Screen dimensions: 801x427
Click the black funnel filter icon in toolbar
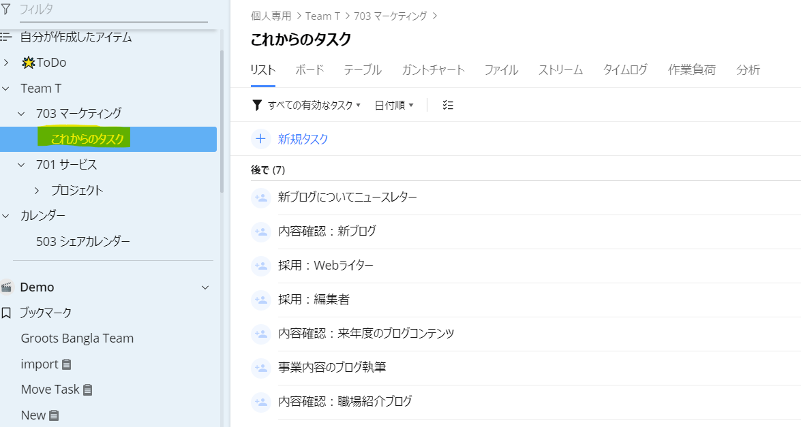257,105
